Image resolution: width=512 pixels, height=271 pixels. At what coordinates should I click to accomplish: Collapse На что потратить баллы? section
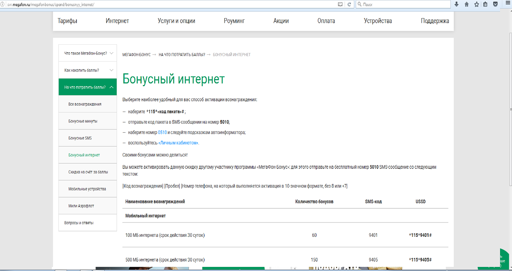88,87
